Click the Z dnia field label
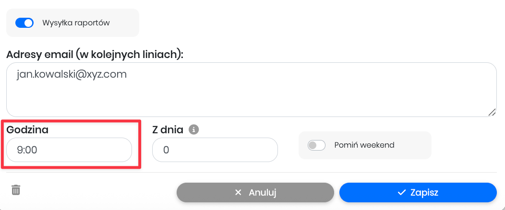Screen dimensions: 505x210 click(168, 129)
